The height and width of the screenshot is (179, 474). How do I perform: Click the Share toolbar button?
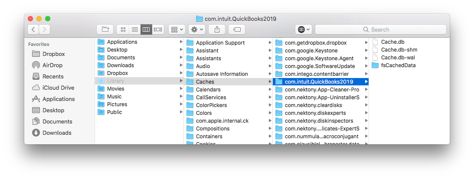[217, 29]
